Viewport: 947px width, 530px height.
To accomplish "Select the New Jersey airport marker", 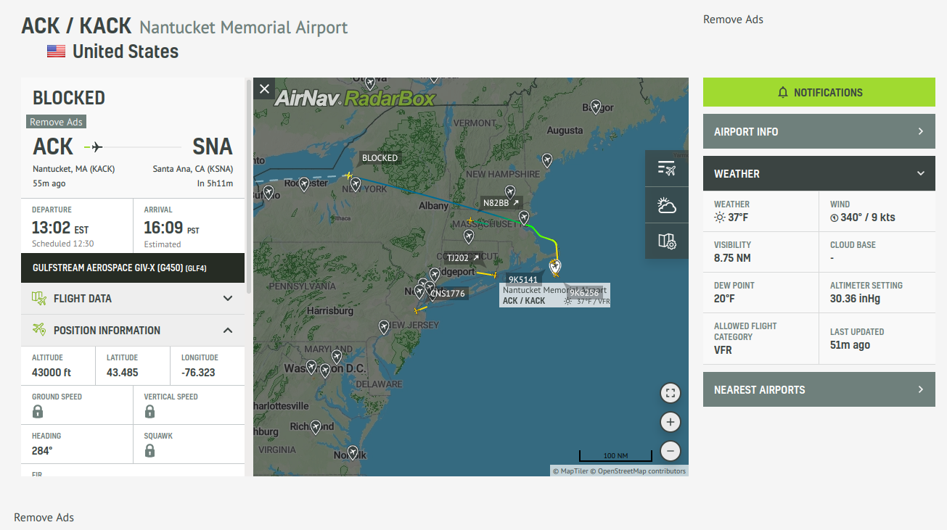I will click(384, 327).
